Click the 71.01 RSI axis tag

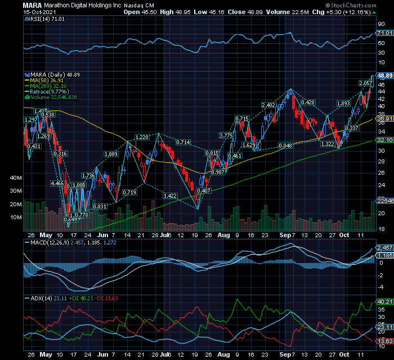384,33
